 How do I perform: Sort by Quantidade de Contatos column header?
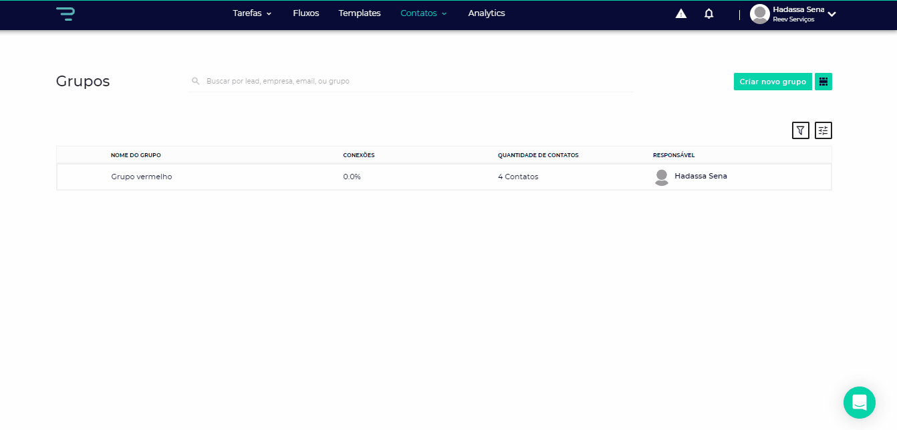[537, 155]
